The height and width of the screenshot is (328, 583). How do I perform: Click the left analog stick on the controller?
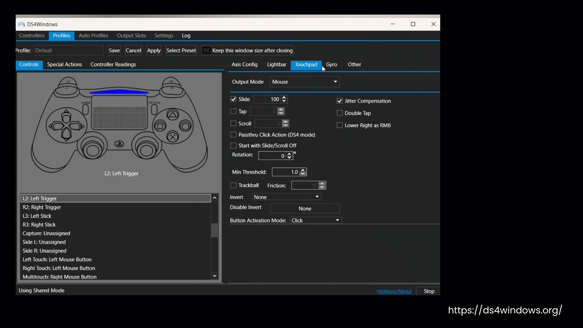click(x=92, y=150)
